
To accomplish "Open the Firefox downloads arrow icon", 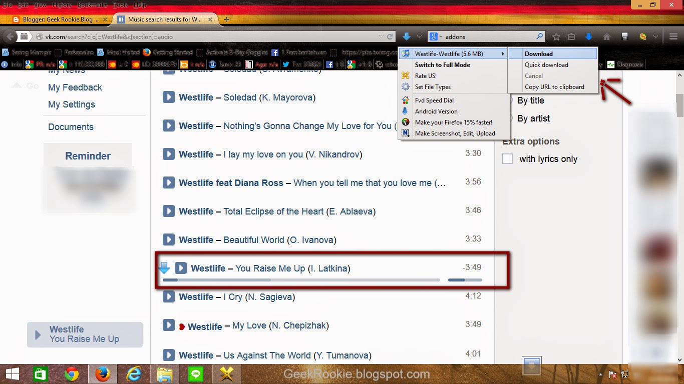I will (589, 36).
